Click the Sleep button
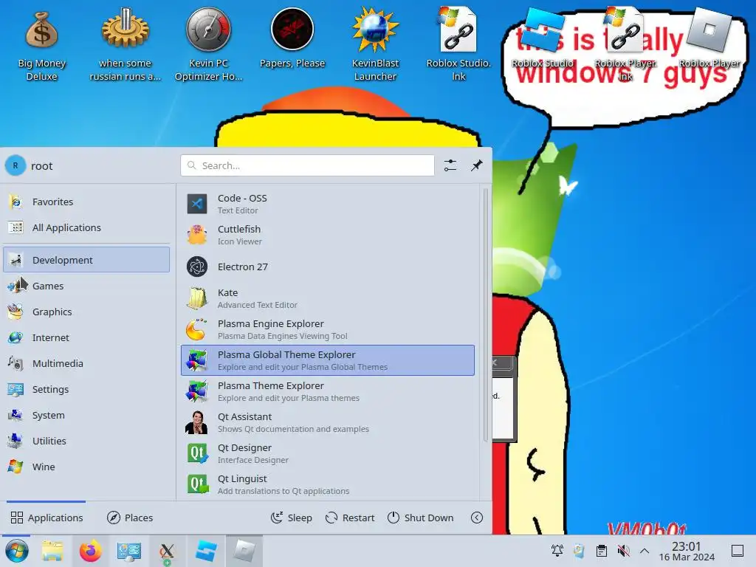The width and height of the screenshot is (756, 567). (291, 518)
